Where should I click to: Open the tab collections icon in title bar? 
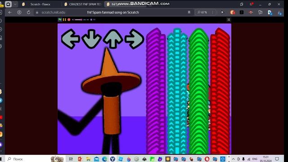[x=242, y=4]
